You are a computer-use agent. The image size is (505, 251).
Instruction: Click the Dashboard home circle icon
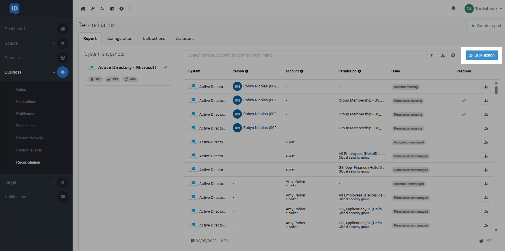63,29
